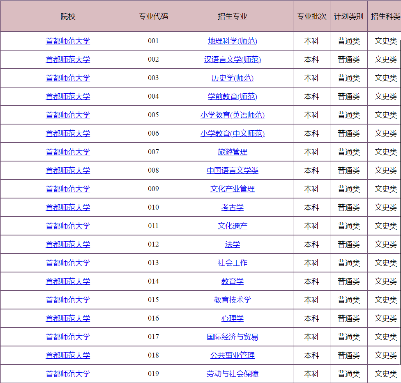Screen dimensions: 401x383
Task: Open the 社会工作 major link
Action: [x=233, y=263]
